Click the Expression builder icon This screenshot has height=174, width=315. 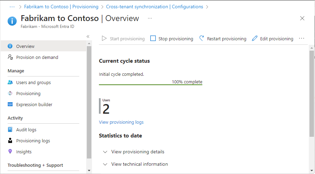coord(10,104)
